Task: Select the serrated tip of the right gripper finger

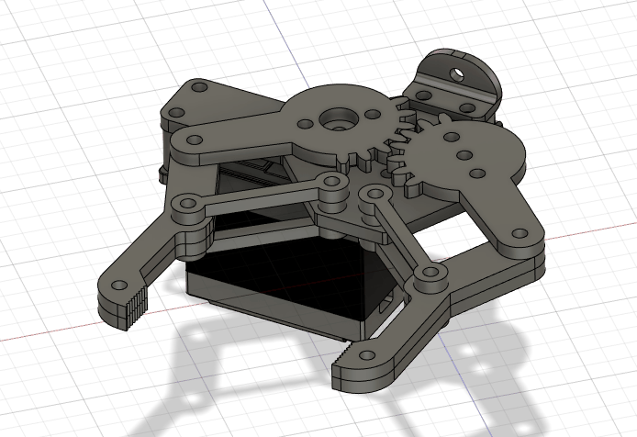Action: [x=345, y=353]
